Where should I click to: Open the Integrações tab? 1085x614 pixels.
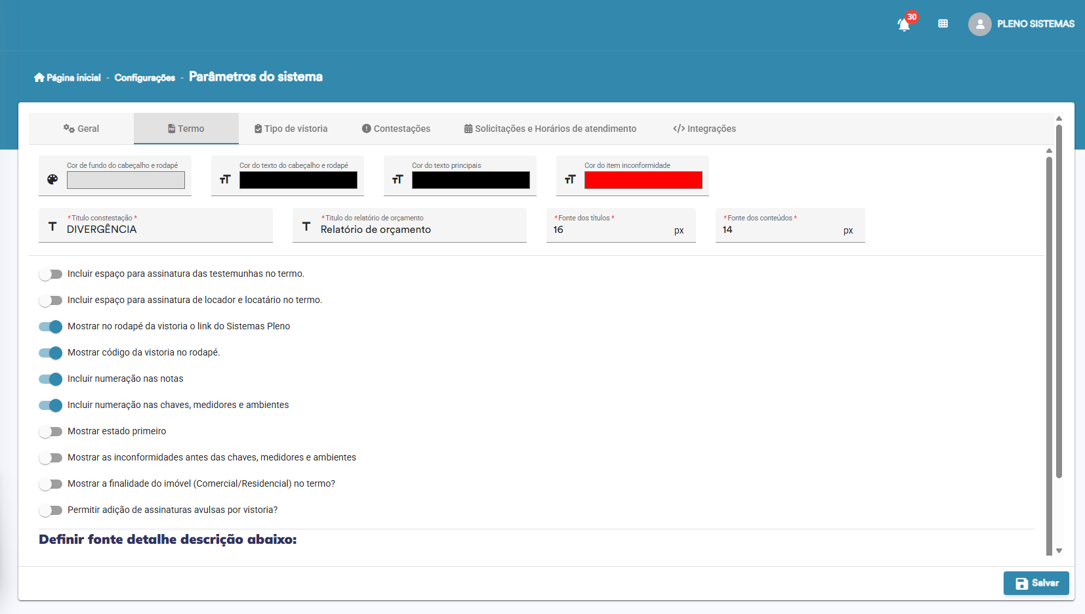[705, 129]
